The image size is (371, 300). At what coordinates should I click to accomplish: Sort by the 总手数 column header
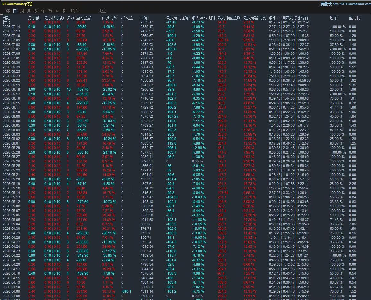pos(34,18)
